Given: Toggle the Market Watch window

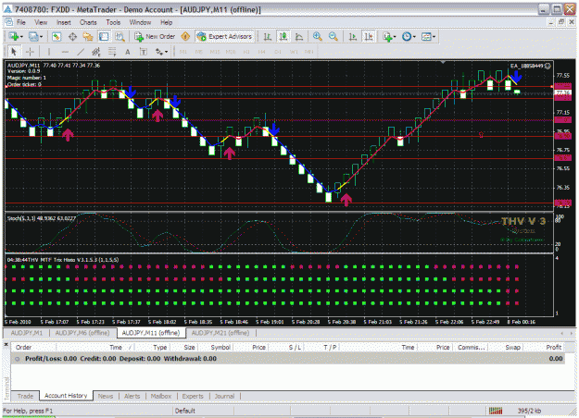Looking at the screenshot, I should [x=57, y=36].
